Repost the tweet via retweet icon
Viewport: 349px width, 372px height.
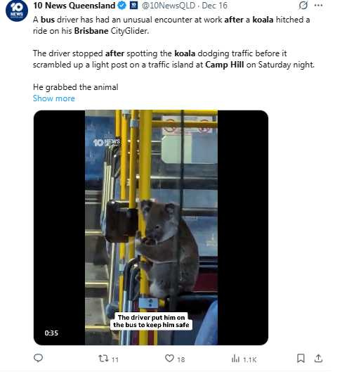tap(103, 358)
